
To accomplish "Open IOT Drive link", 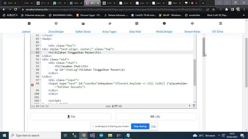I will tap(218, 32).
